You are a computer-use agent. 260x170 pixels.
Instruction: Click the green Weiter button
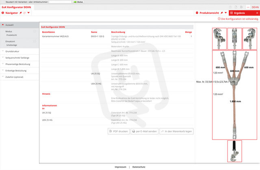(78, 2)
